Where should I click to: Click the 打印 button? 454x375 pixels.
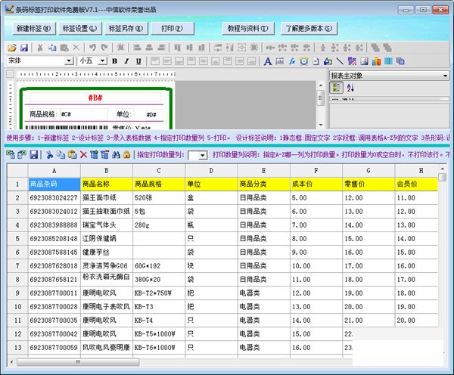pos(166,28)
